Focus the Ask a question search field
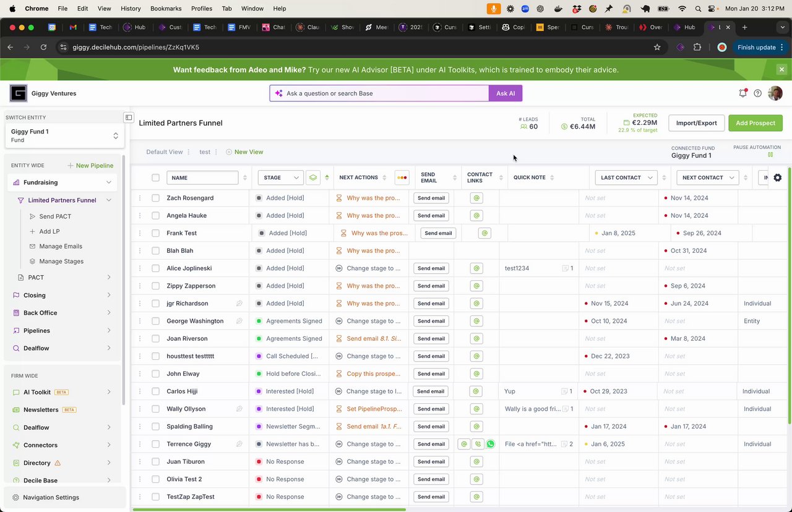792x512 pixels. (x=379, y=93)
